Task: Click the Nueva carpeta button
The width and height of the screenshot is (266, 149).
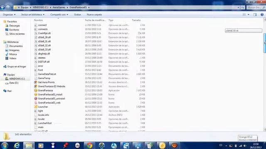Action: coord(94,15)
